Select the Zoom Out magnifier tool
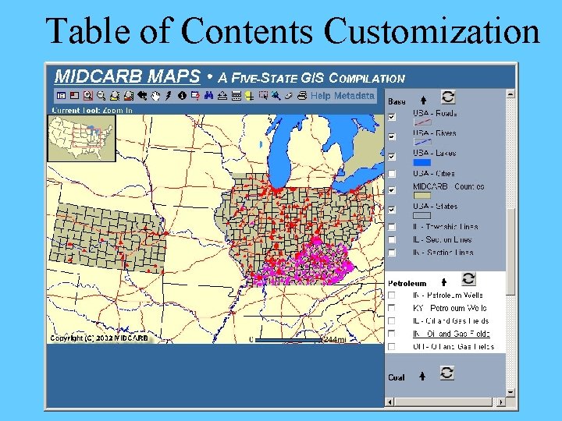The height and width of the screenshot is (421, 562). tap(101, 96)
